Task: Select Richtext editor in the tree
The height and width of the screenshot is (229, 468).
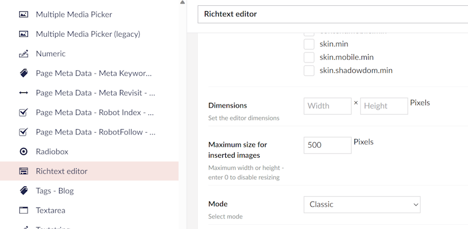Action: (x=90, y=171)
